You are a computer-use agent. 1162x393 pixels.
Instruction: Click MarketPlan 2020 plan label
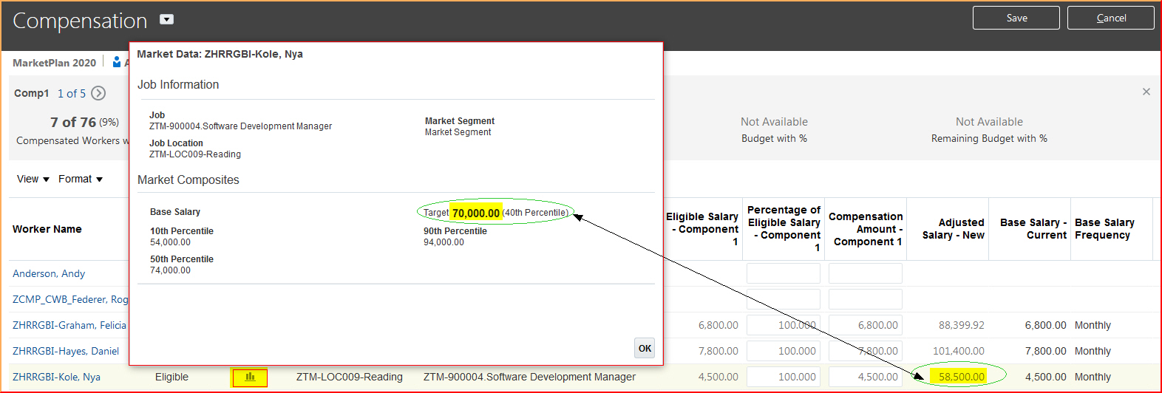click(54, 63)
